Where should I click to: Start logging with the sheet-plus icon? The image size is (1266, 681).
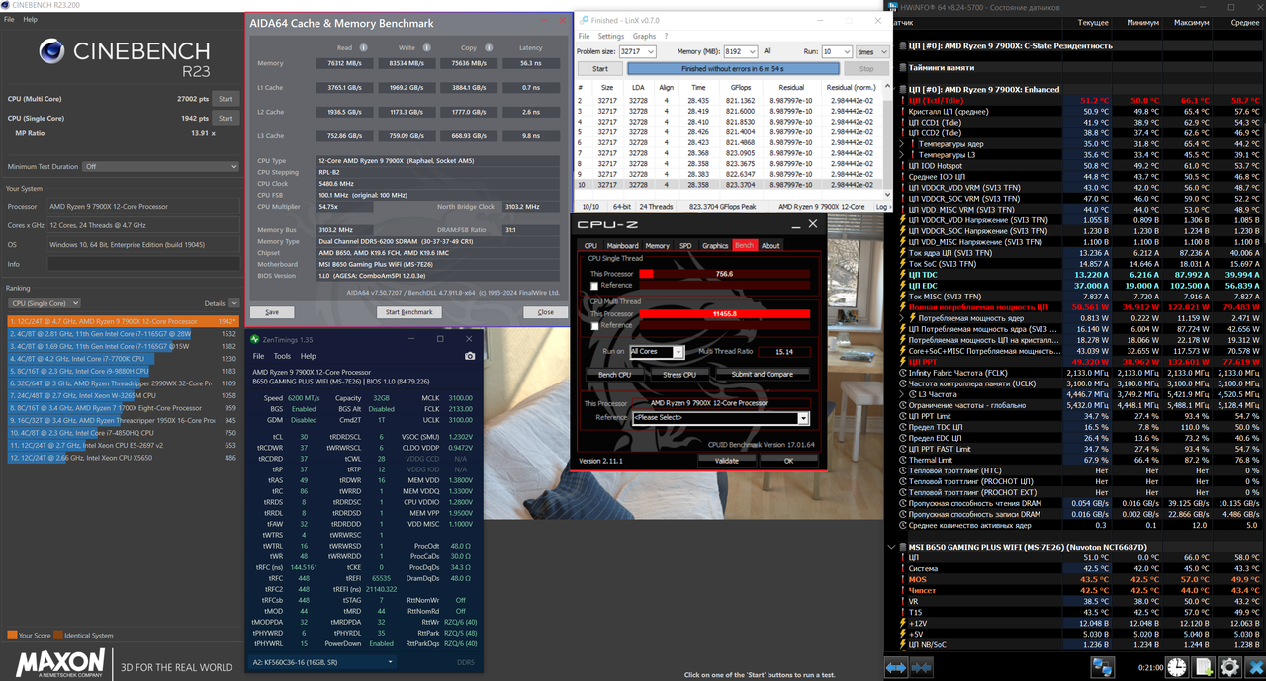tap(1204, 667)
